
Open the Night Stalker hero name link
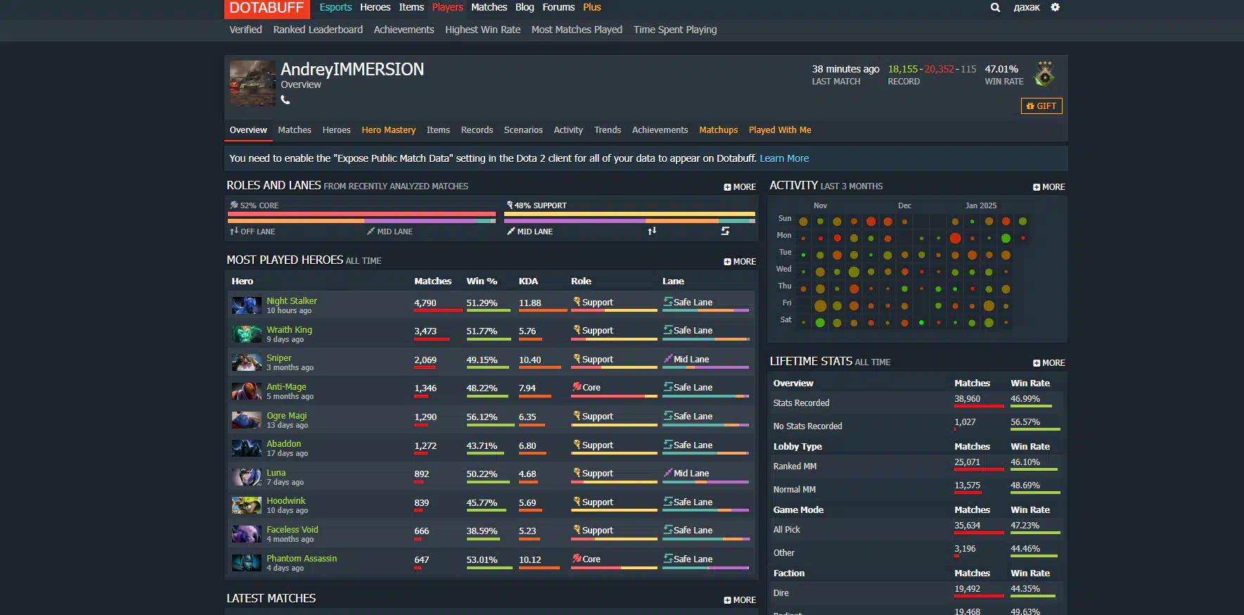[x=292, y=300]
